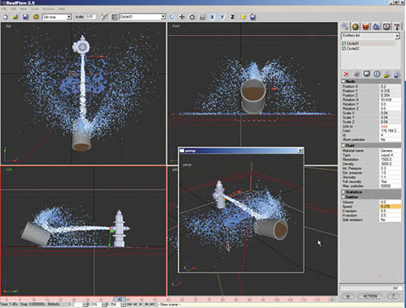
Task: Click the colorful tool icon beside the scale field
Action: click(x=104, y=17)
